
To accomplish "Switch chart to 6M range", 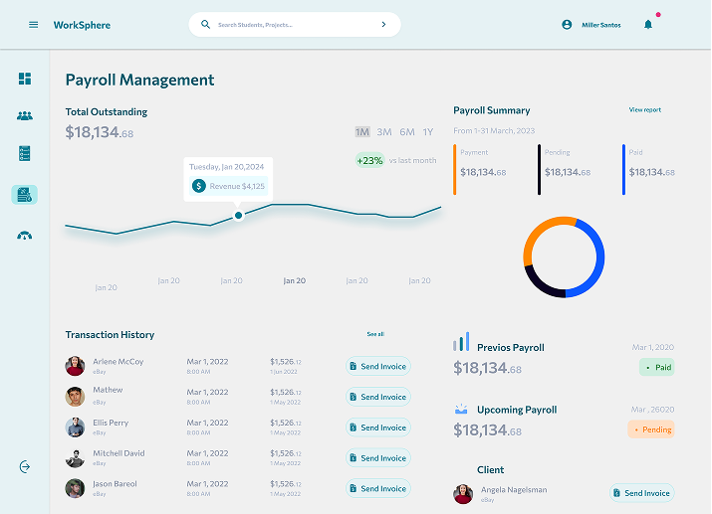I will [x=407, y=132].
